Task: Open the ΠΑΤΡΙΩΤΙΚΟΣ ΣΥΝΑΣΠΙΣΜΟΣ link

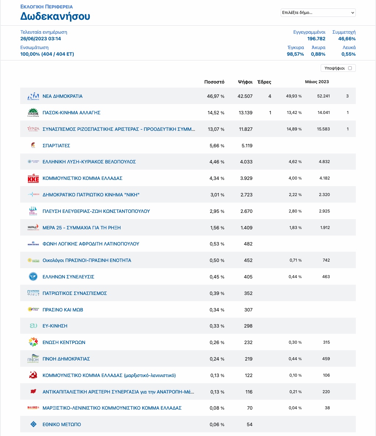Action: 74,293
